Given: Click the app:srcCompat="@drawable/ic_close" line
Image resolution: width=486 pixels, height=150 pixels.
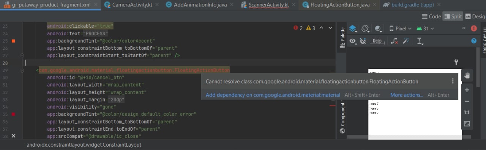Looking at the screenshot, I should point(94,136).
